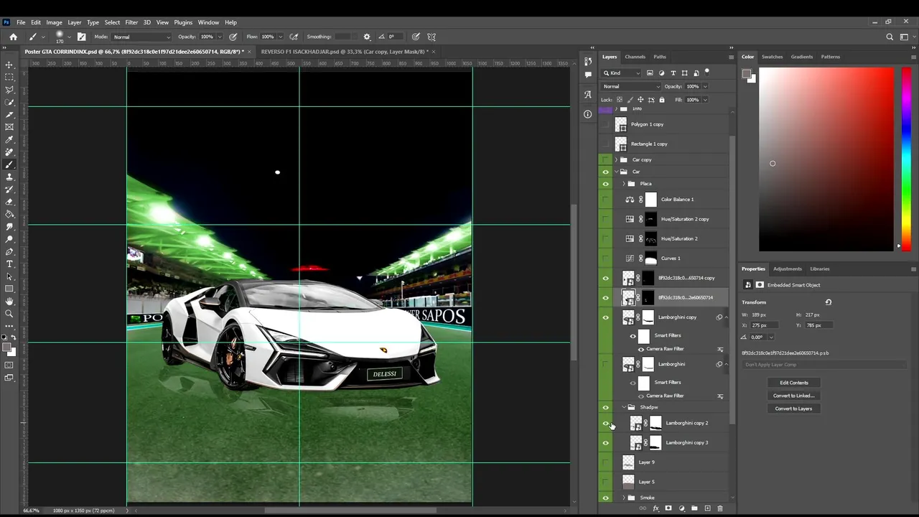Add a layer mask
This screenshot has width=919, height=517.
click(668, 508)
